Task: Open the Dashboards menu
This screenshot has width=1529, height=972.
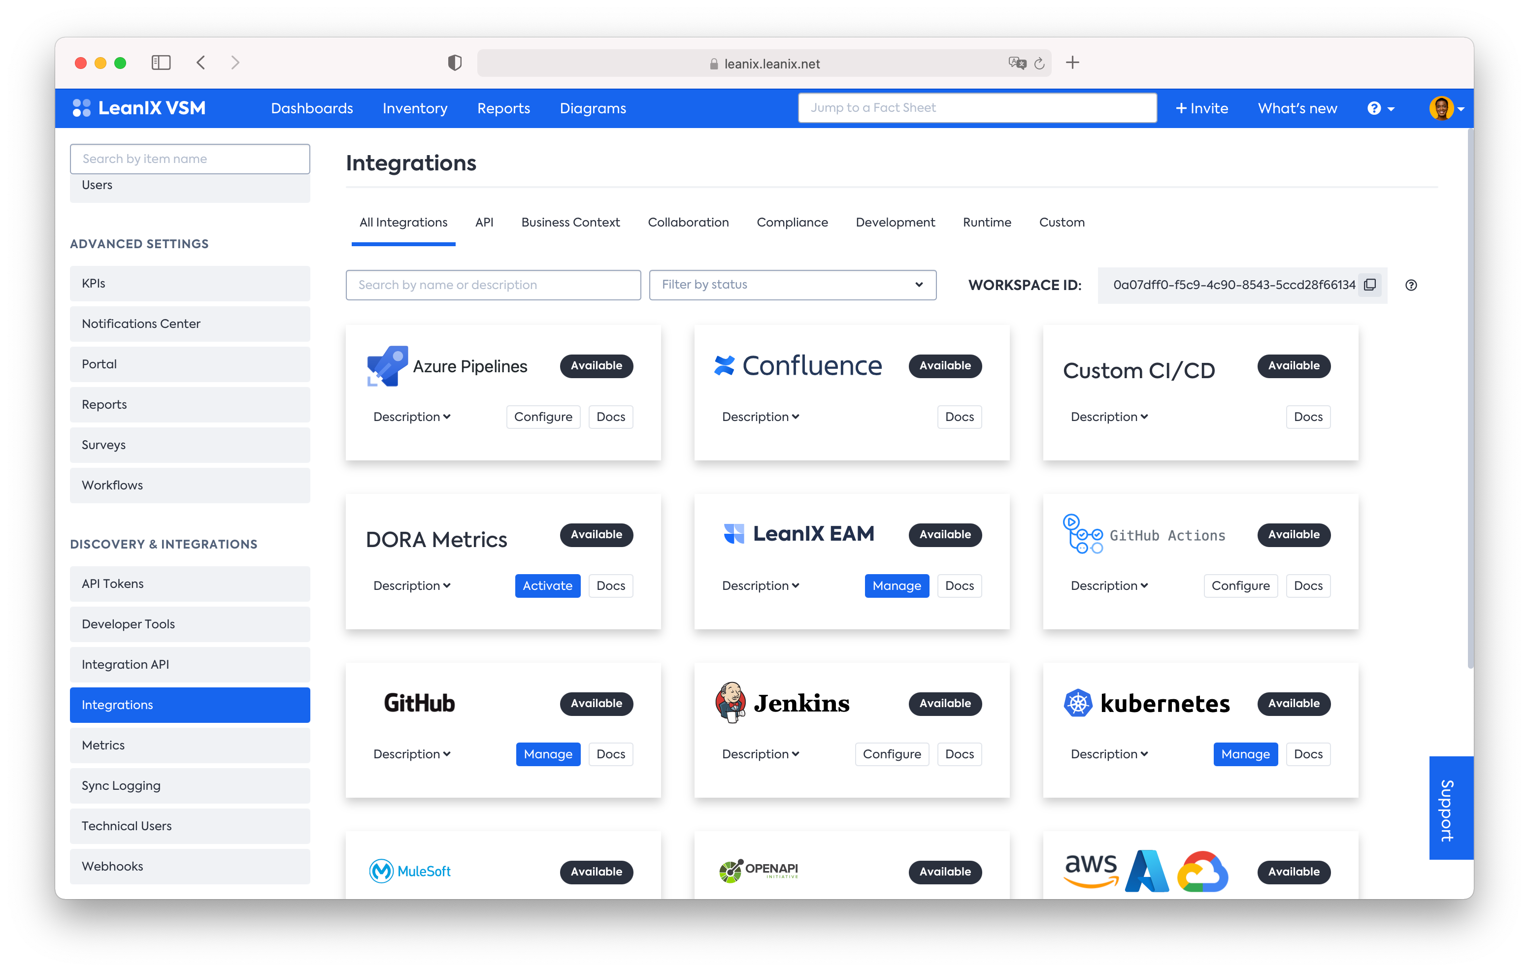Action: pyautogui.click(x=312, y=108)
